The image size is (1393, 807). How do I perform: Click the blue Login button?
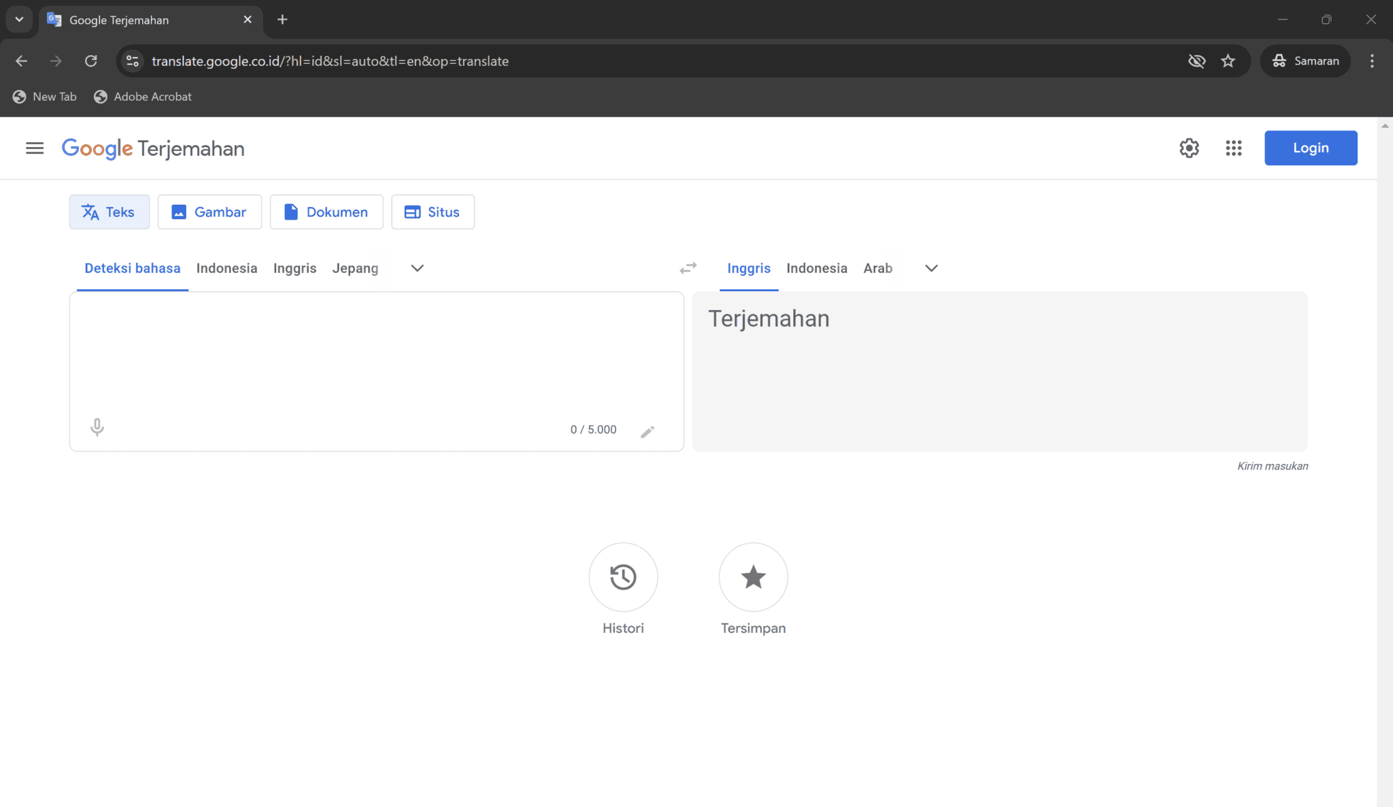tap(1311, 148)
